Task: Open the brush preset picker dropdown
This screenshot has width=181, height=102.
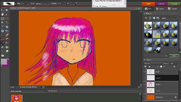Action: click(x=16, y=4)
